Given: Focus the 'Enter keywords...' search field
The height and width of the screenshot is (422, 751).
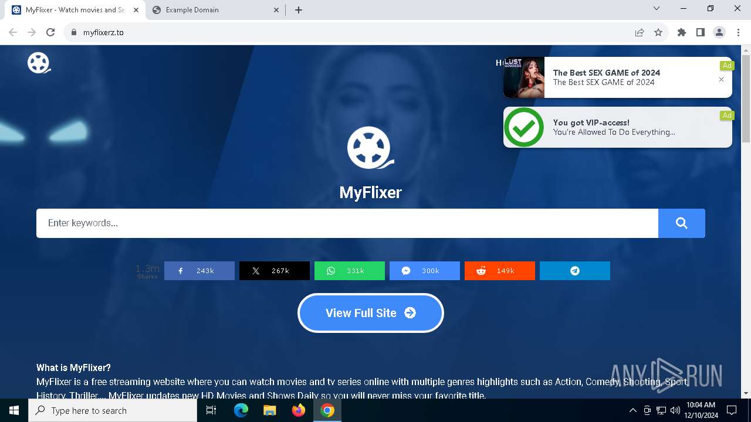Looking at the screenshot, I should (347, 223).
